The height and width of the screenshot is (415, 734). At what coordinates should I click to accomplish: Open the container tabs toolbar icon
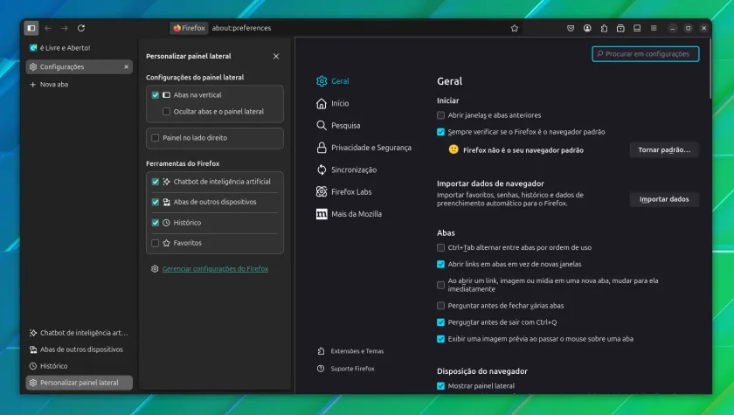(620, 28)
